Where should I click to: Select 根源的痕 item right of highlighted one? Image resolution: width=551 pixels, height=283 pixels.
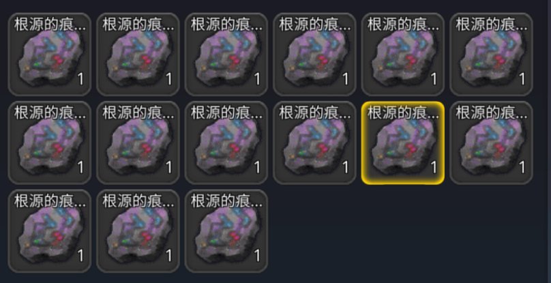(x=491, y=143)
